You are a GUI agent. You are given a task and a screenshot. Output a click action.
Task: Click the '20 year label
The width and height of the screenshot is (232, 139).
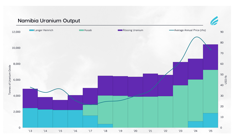click(x=135, y=131)
